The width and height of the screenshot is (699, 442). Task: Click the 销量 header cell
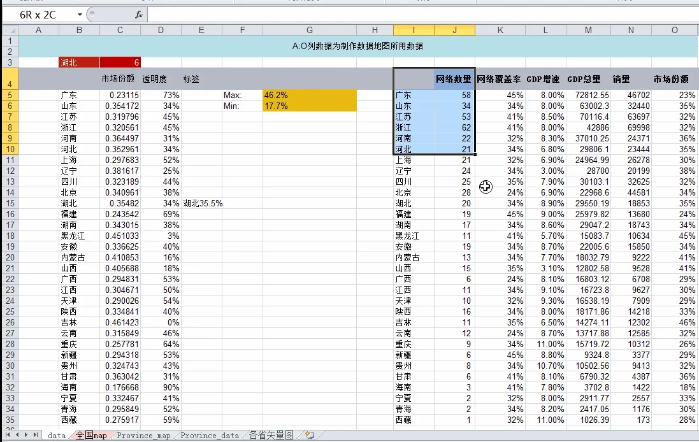[x=631, y=79]
